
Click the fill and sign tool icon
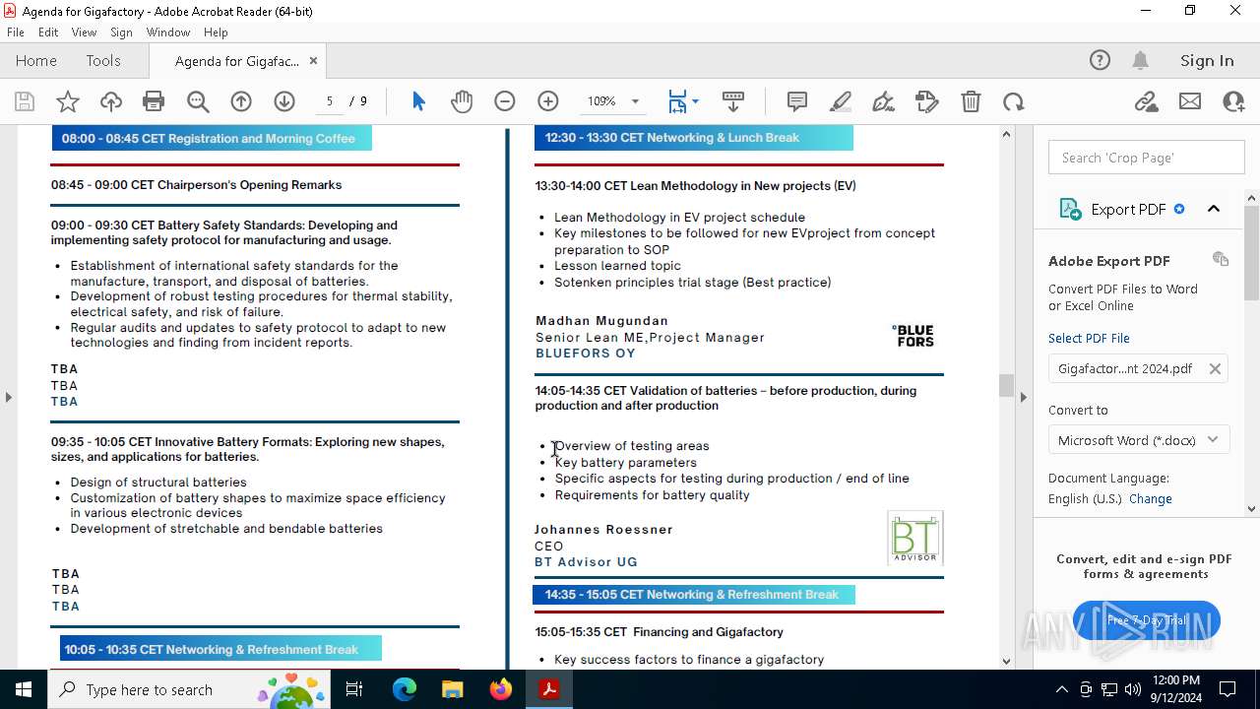pos(927,101)
